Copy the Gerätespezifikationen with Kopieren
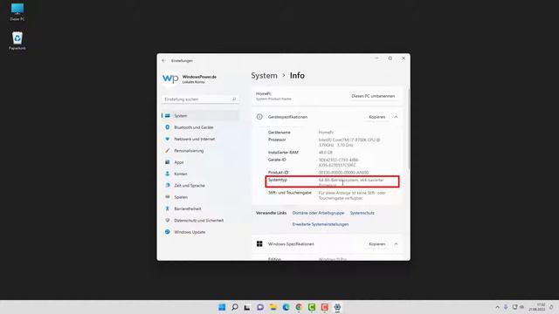 click(376, 117)
